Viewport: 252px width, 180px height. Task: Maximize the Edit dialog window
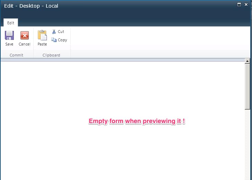pos(239,5)
